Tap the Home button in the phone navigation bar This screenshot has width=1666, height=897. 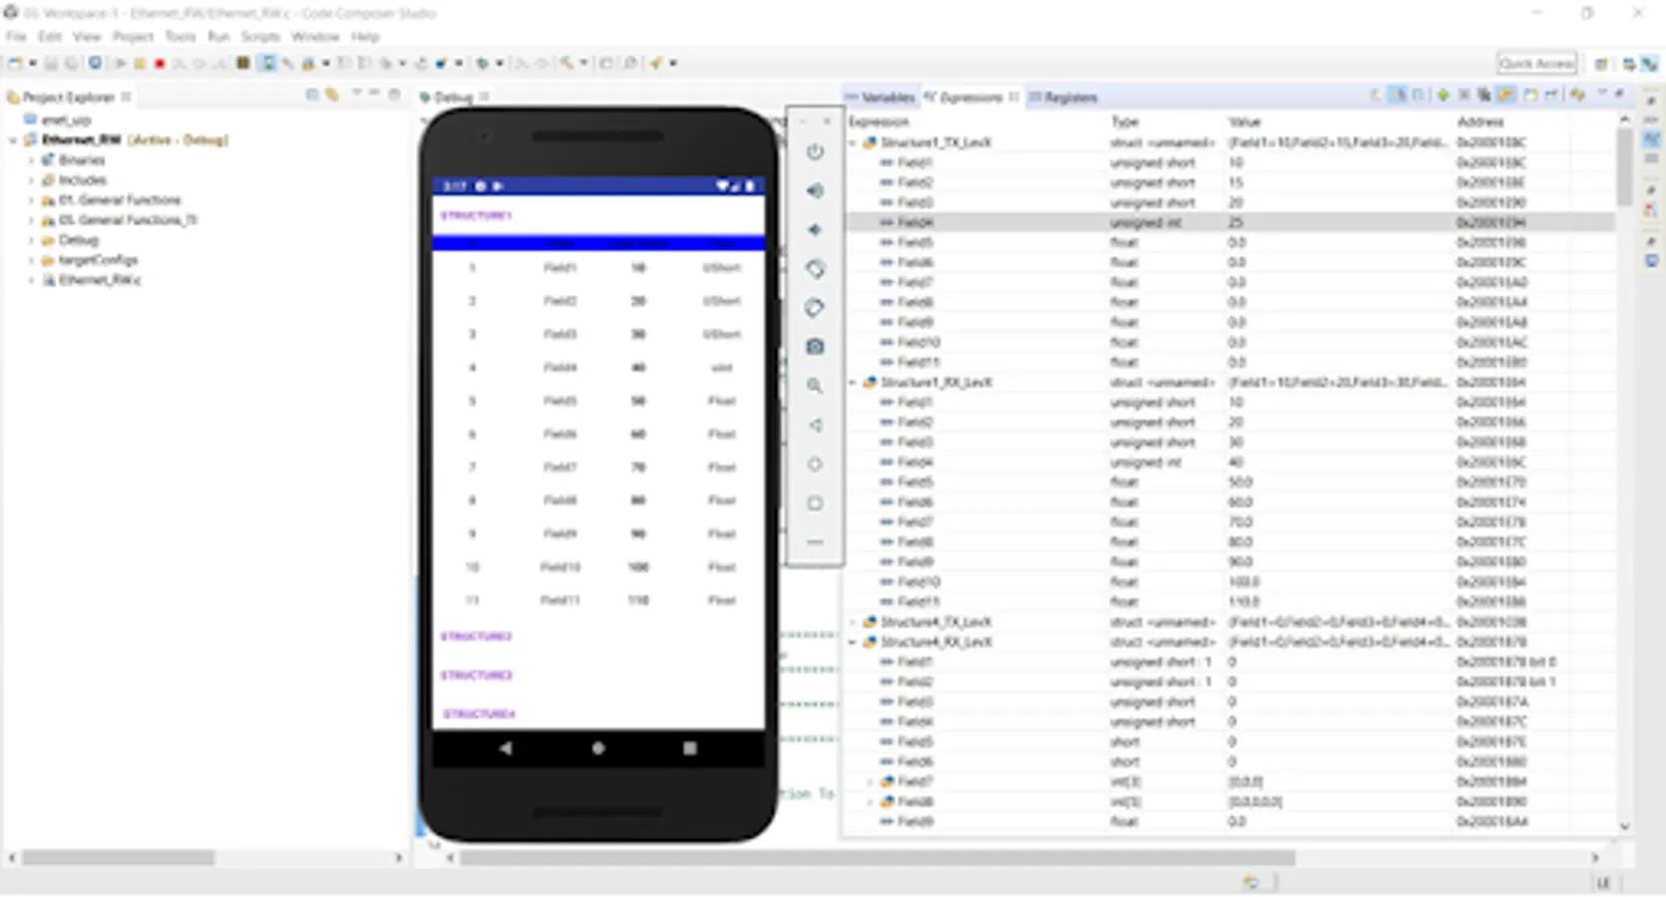pos(599,747)
